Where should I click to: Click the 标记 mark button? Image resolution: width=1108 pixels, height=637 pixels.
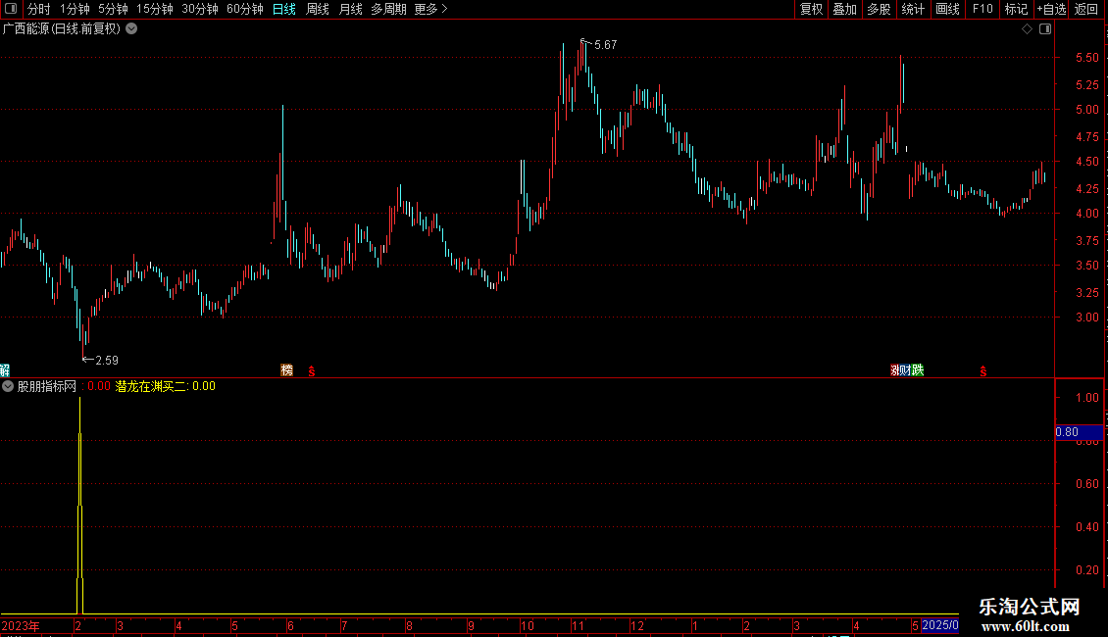(1016, 9)
